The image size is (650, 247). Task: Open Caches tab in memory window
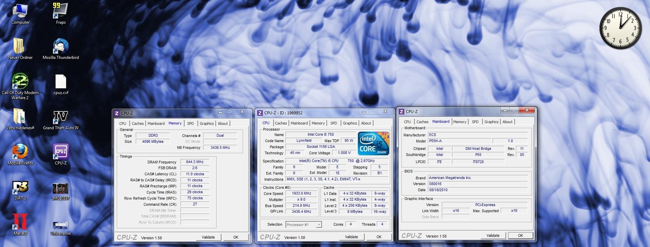click(138, 123)
